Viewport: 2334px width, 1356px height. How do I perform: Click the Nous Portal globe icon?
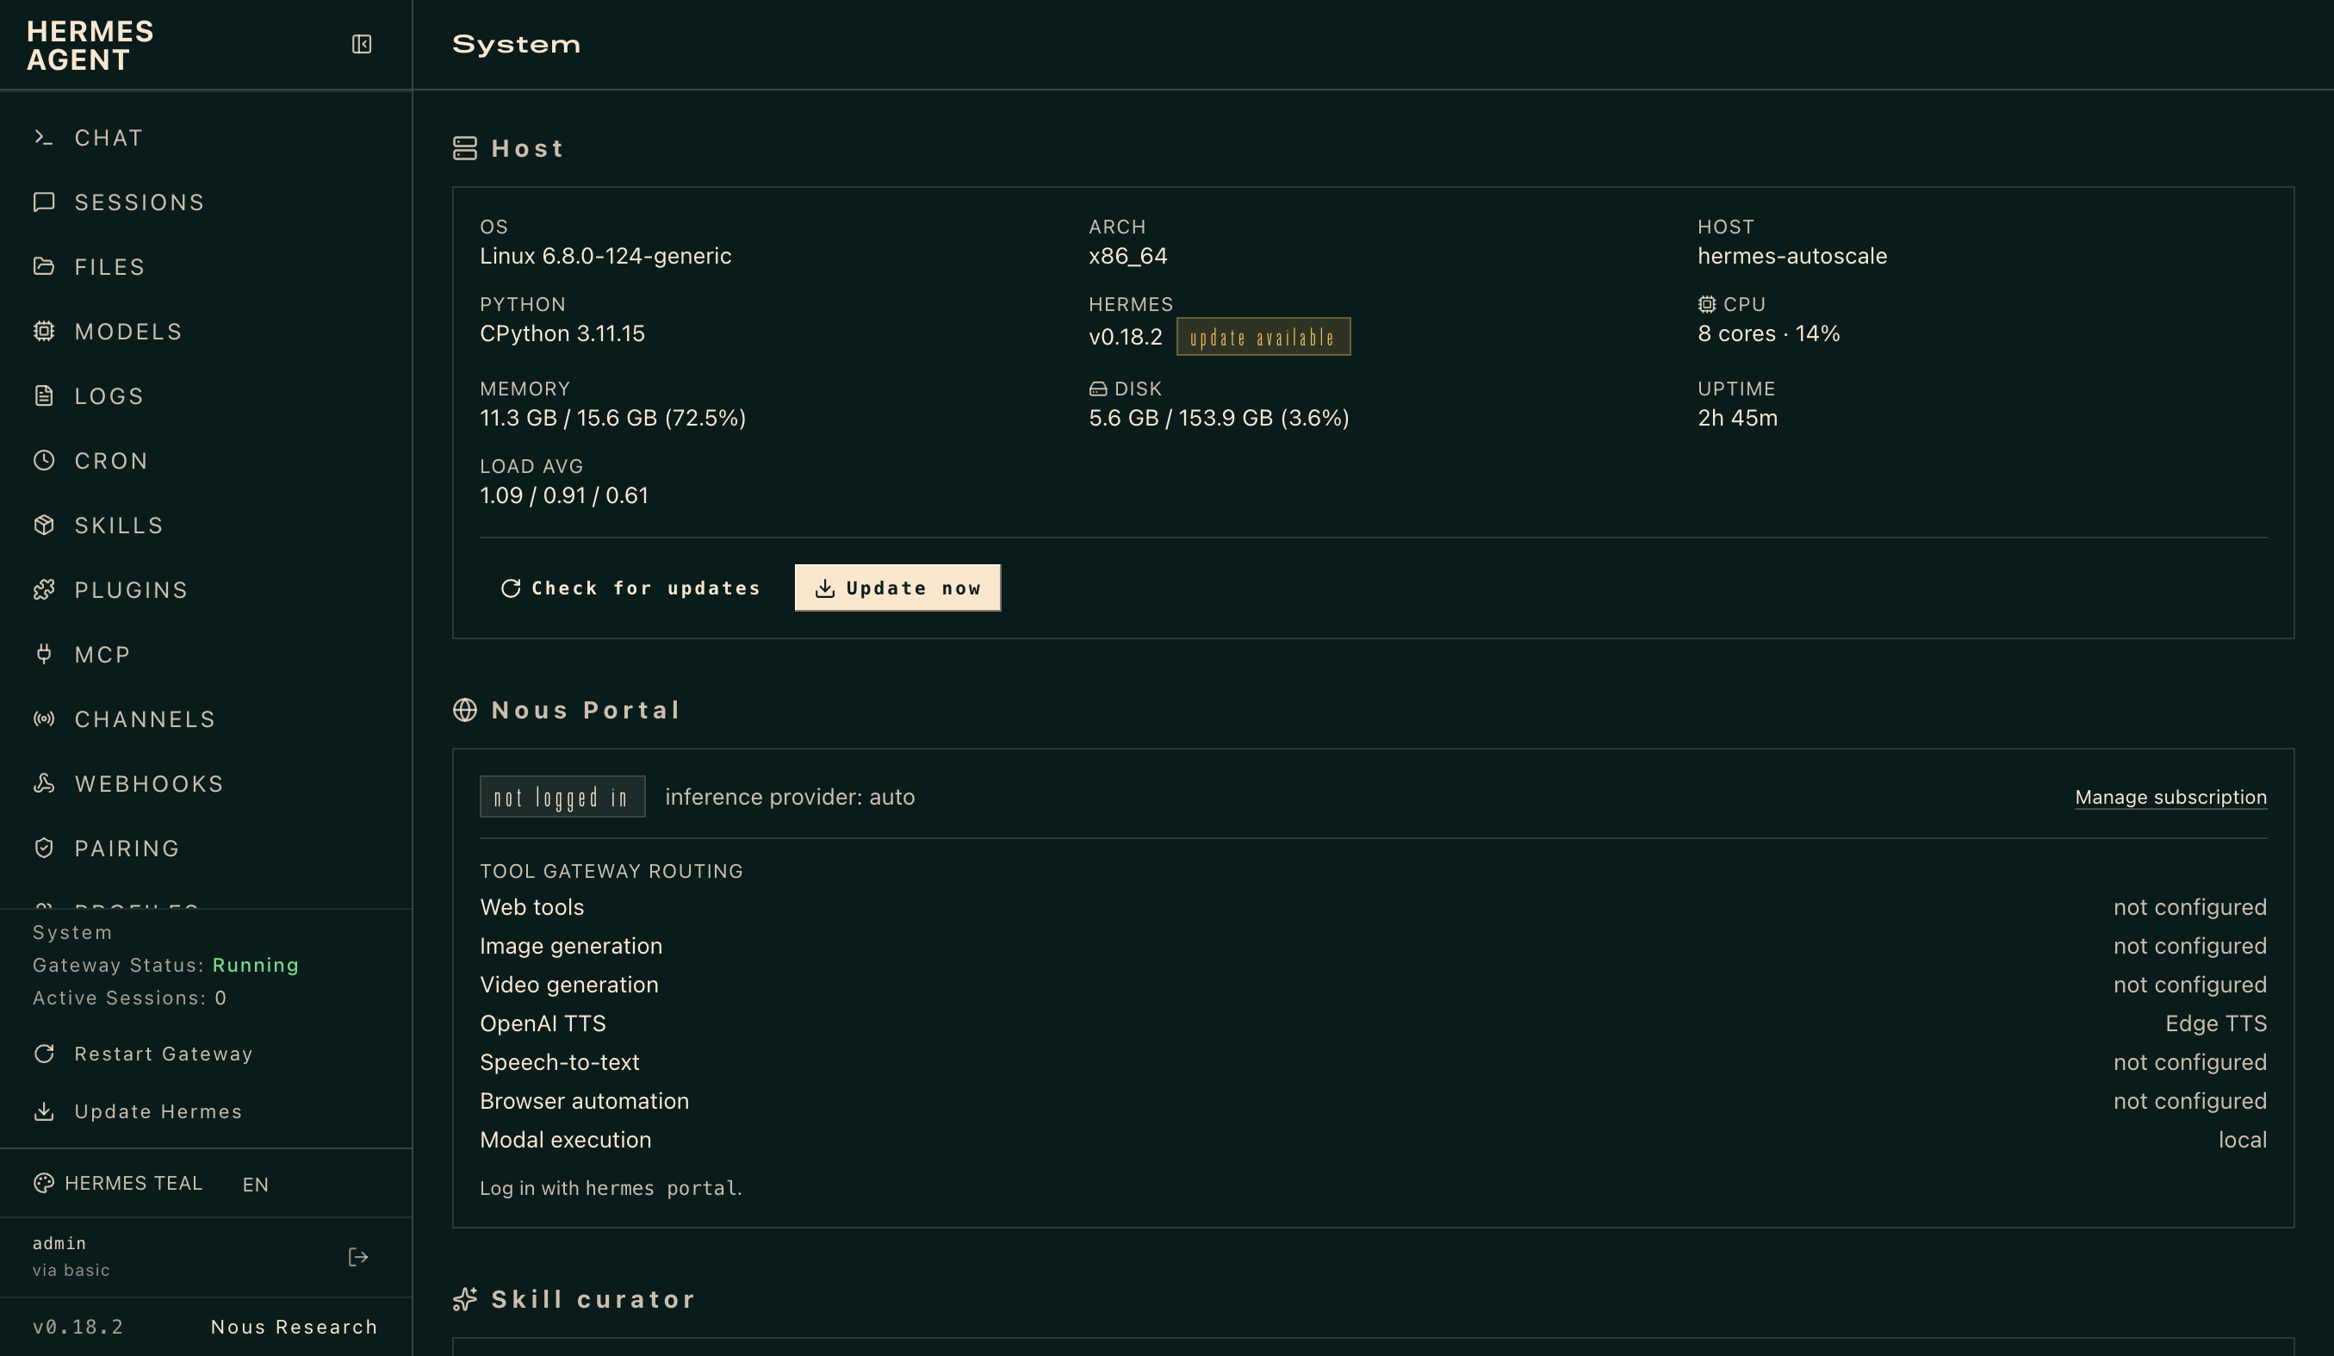pyautogui.click(x=465, y=711)
